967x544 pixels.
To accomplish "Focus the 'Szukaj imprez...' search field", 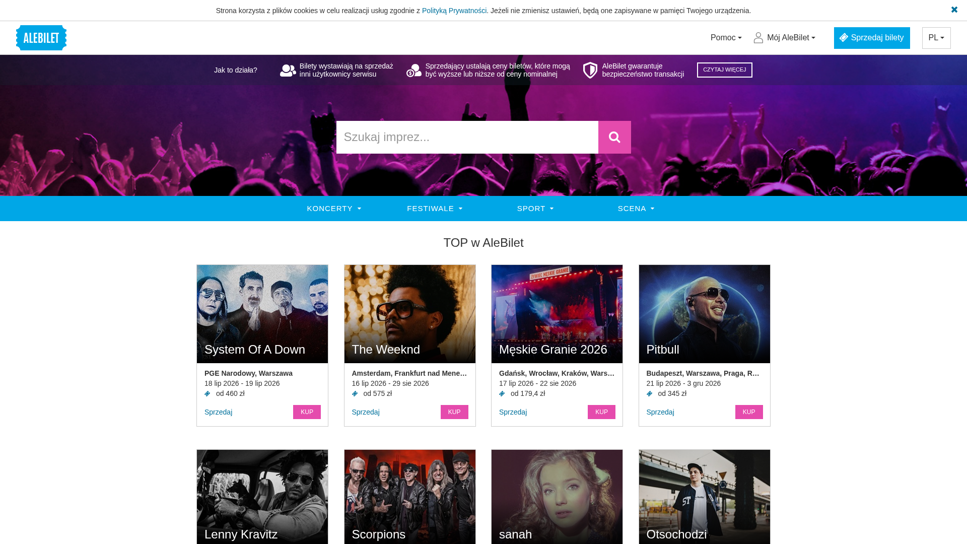I will pyautogui.click(x=467, y=137).
